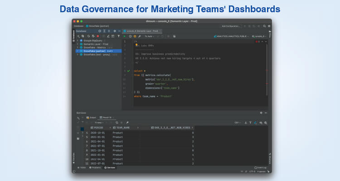Image resolution: width=340 pixels, height=181 pixels.
Task: Click the 4 spaces indent in status bar
Action: point(261,171)
